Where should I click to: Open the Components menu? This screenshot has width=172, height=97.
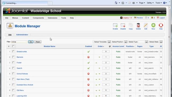click(38, 18)
